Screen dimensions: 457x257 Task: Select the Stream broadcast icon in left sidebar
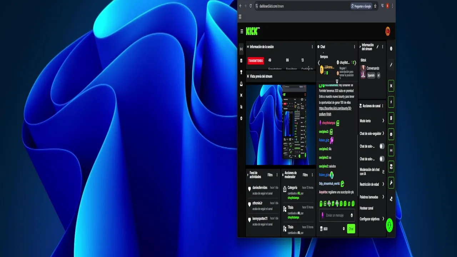[x=241, y=49]
